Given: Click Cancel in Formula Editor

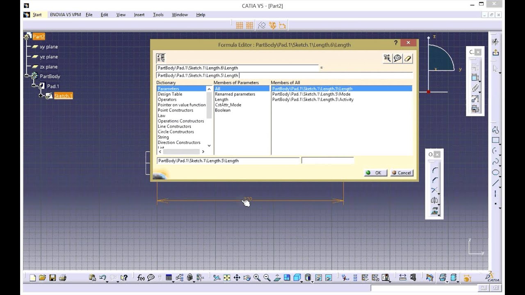Looking at the screenshot, I should click(402, 173).
